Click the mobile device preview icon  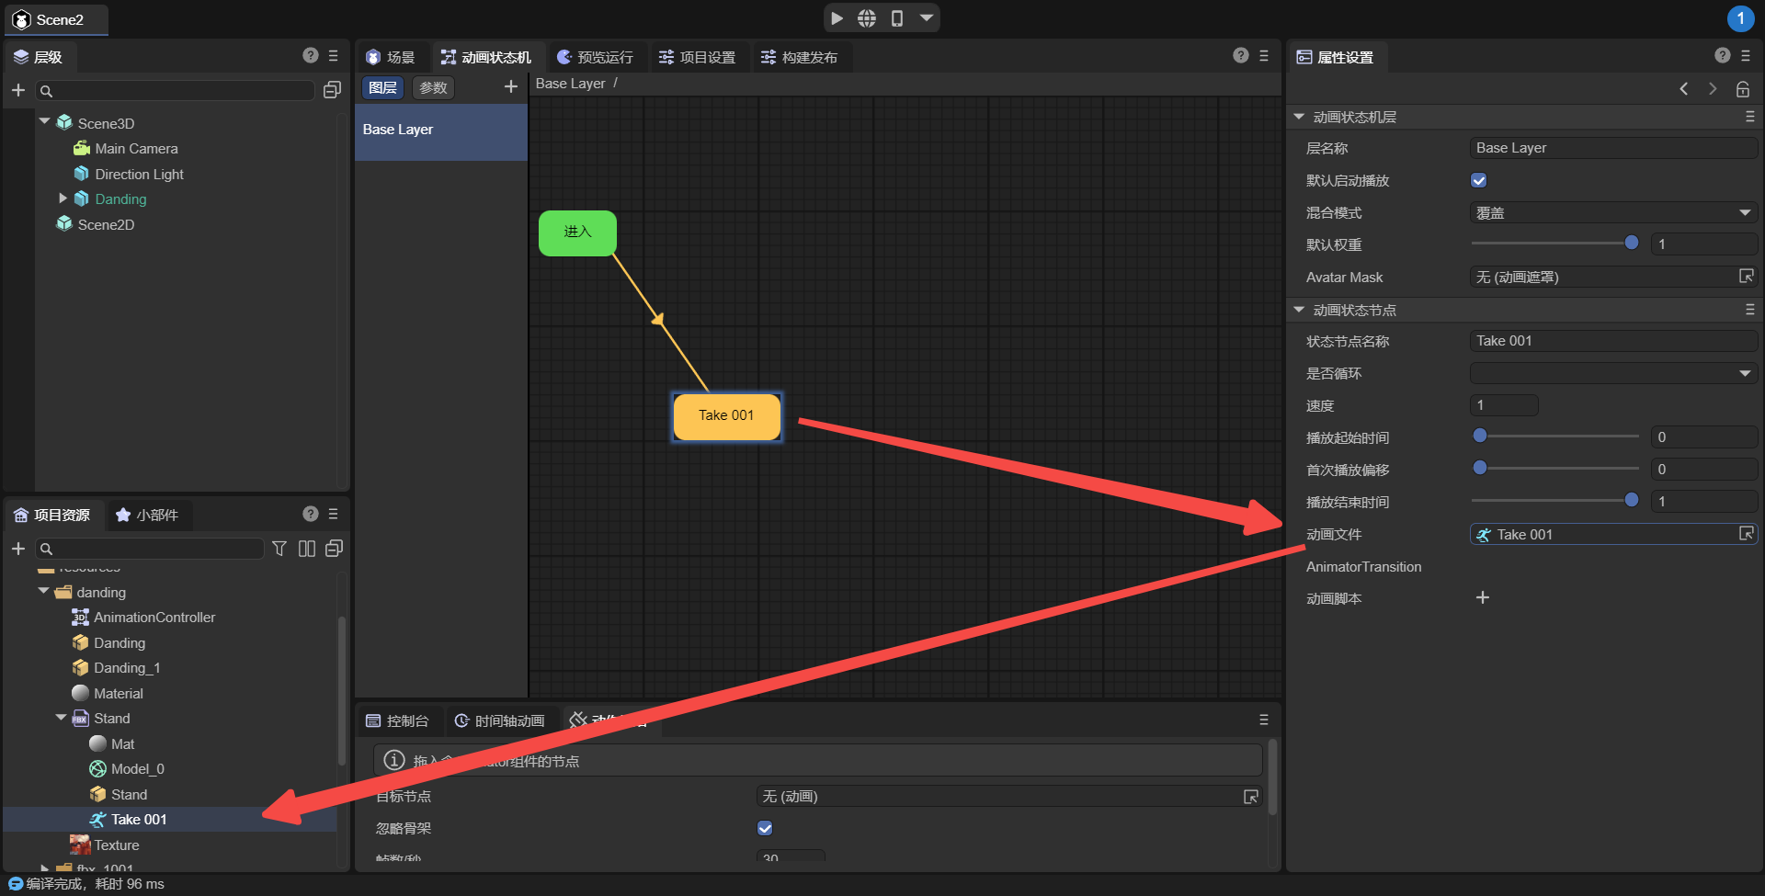[x=897, y=18]
